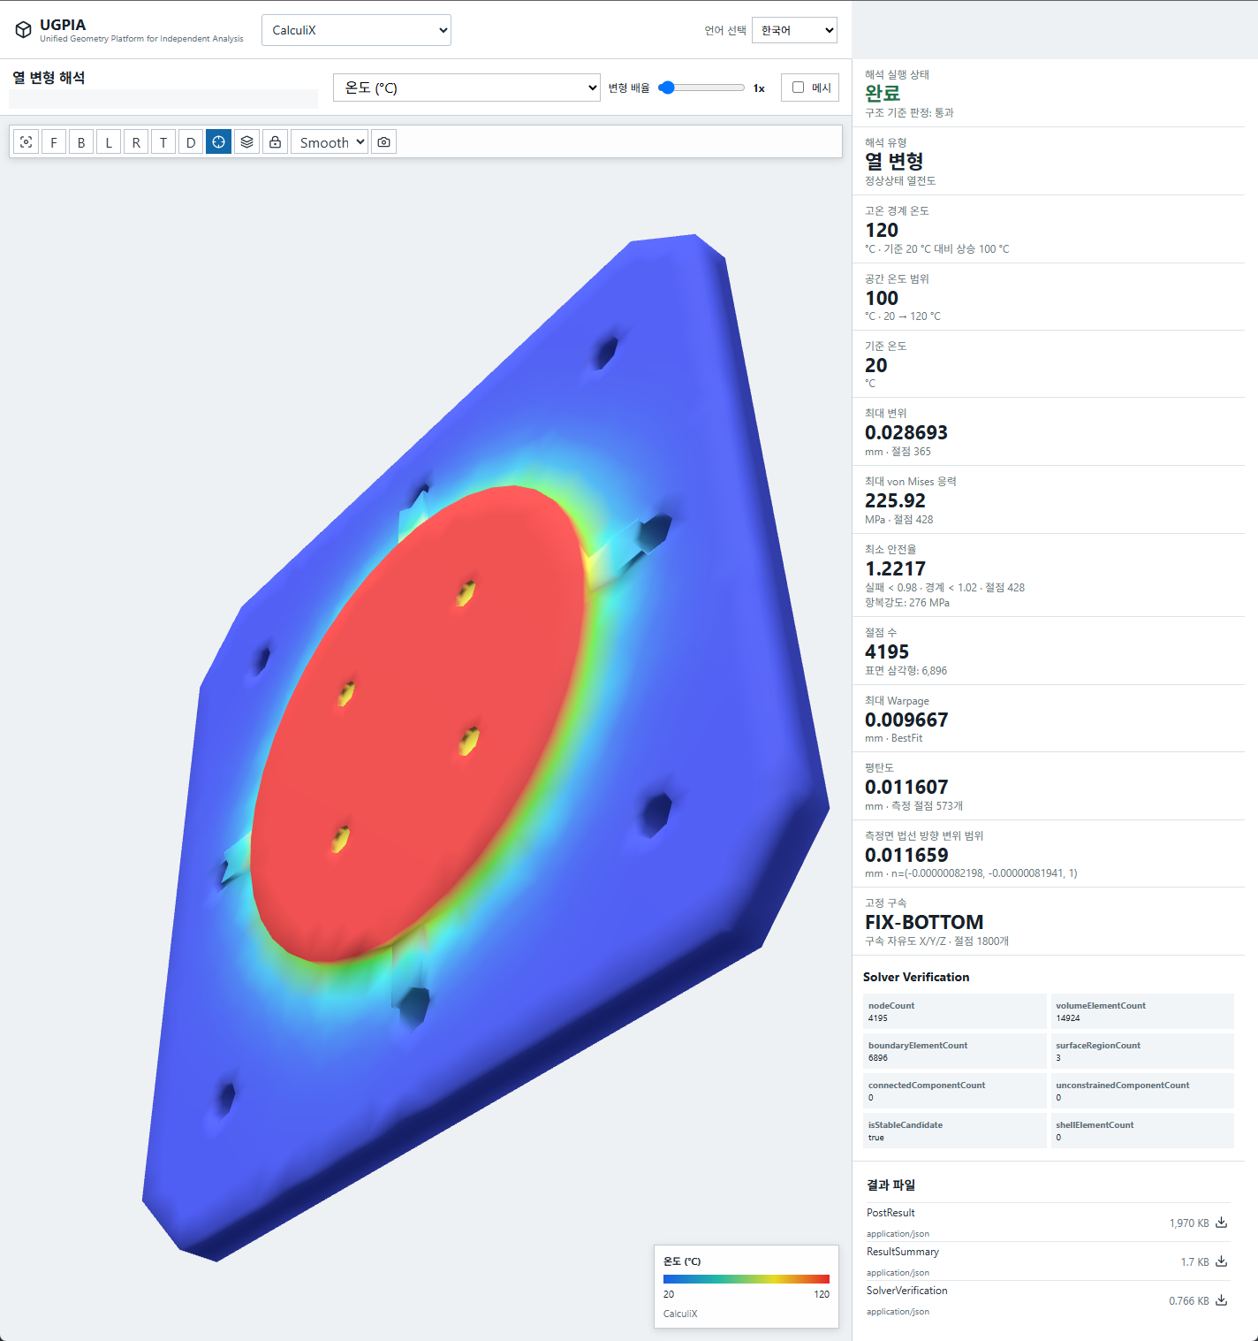Click the 완료 analysis status text

883,93
